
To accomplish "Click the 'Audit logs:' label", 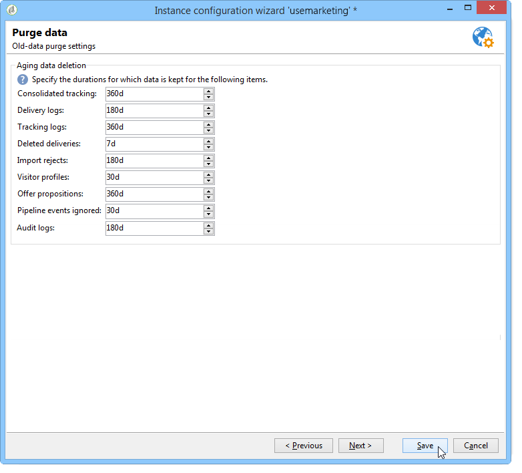I will click(35, 228).
